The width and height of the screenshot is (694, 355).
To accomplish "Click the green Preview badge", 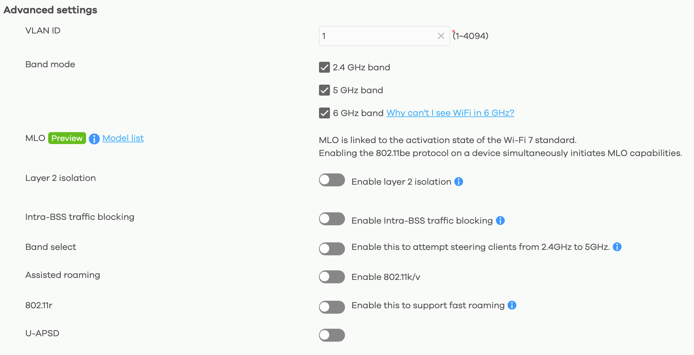I will tap(67, 138).
